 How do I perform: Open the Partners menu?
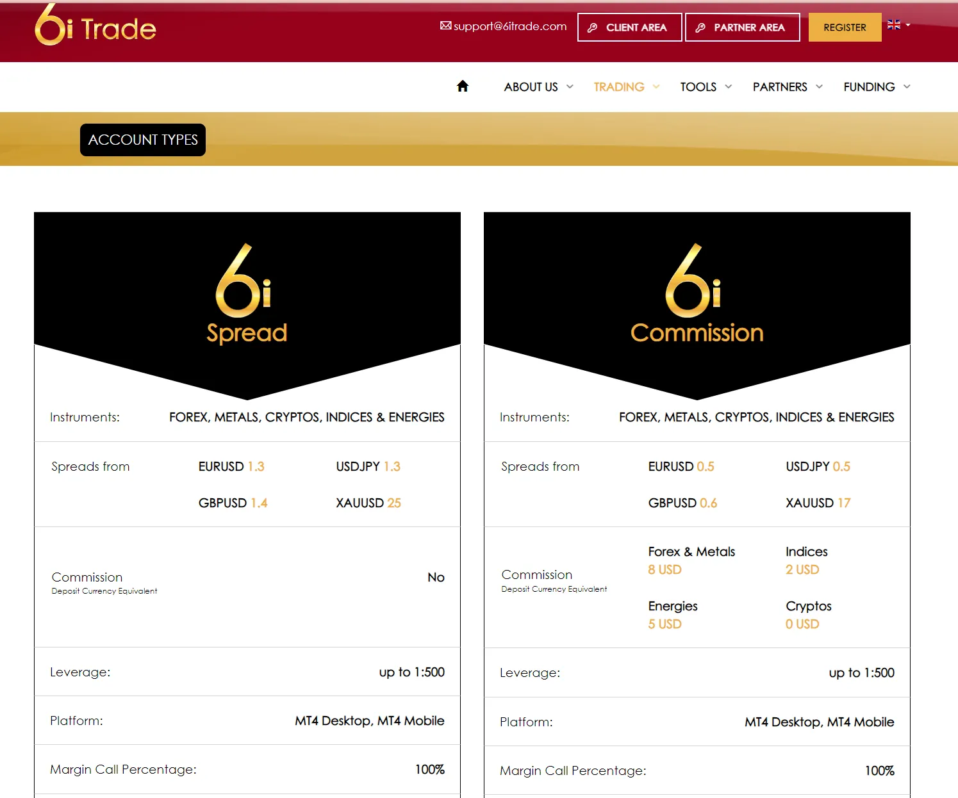click(x=780, y=87)
